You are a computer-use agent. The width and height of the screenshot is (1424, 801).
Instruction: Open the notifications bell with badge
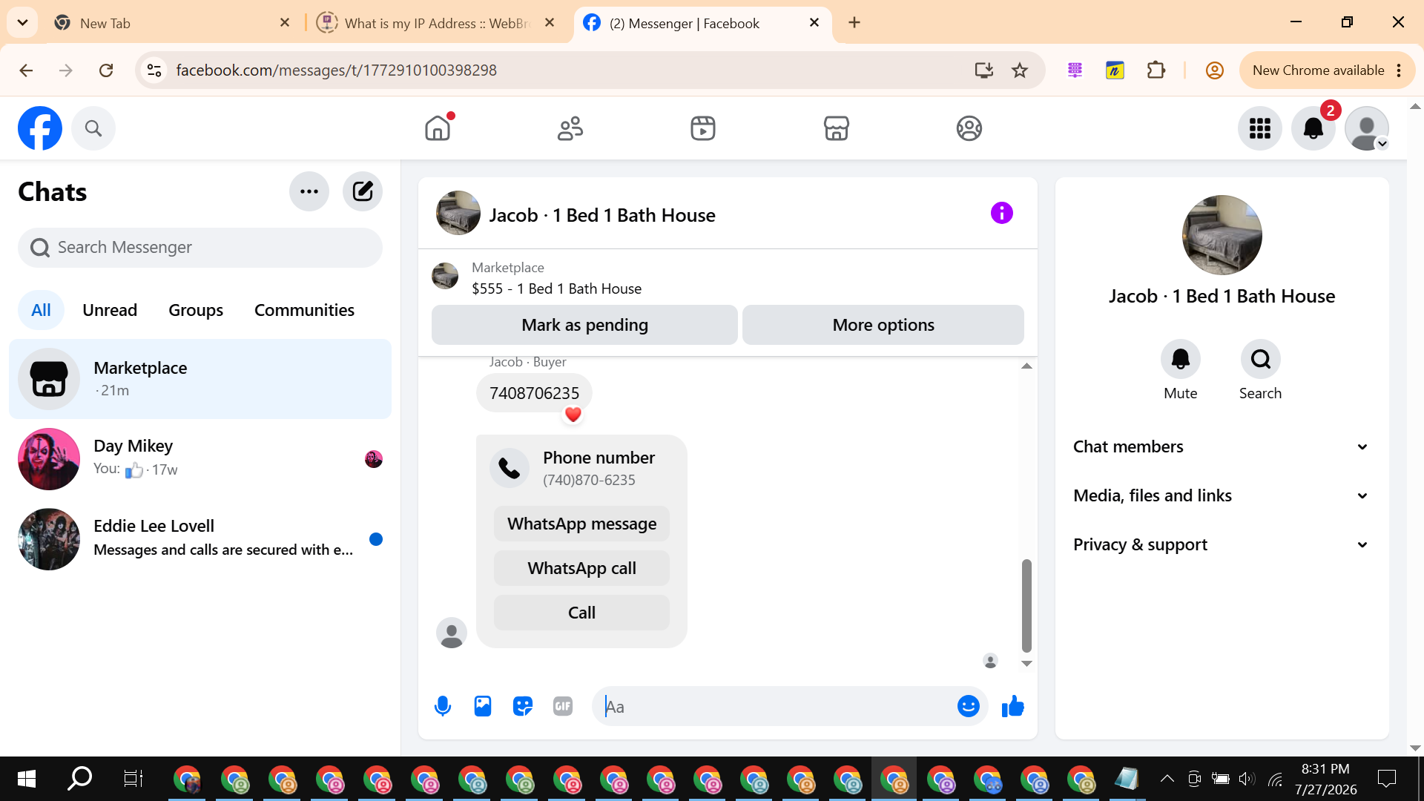[x=1313, y=128]
